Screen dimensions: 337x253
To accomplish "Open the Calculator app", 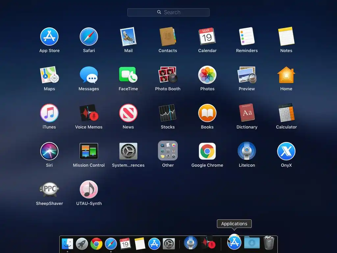I will 286,113.
